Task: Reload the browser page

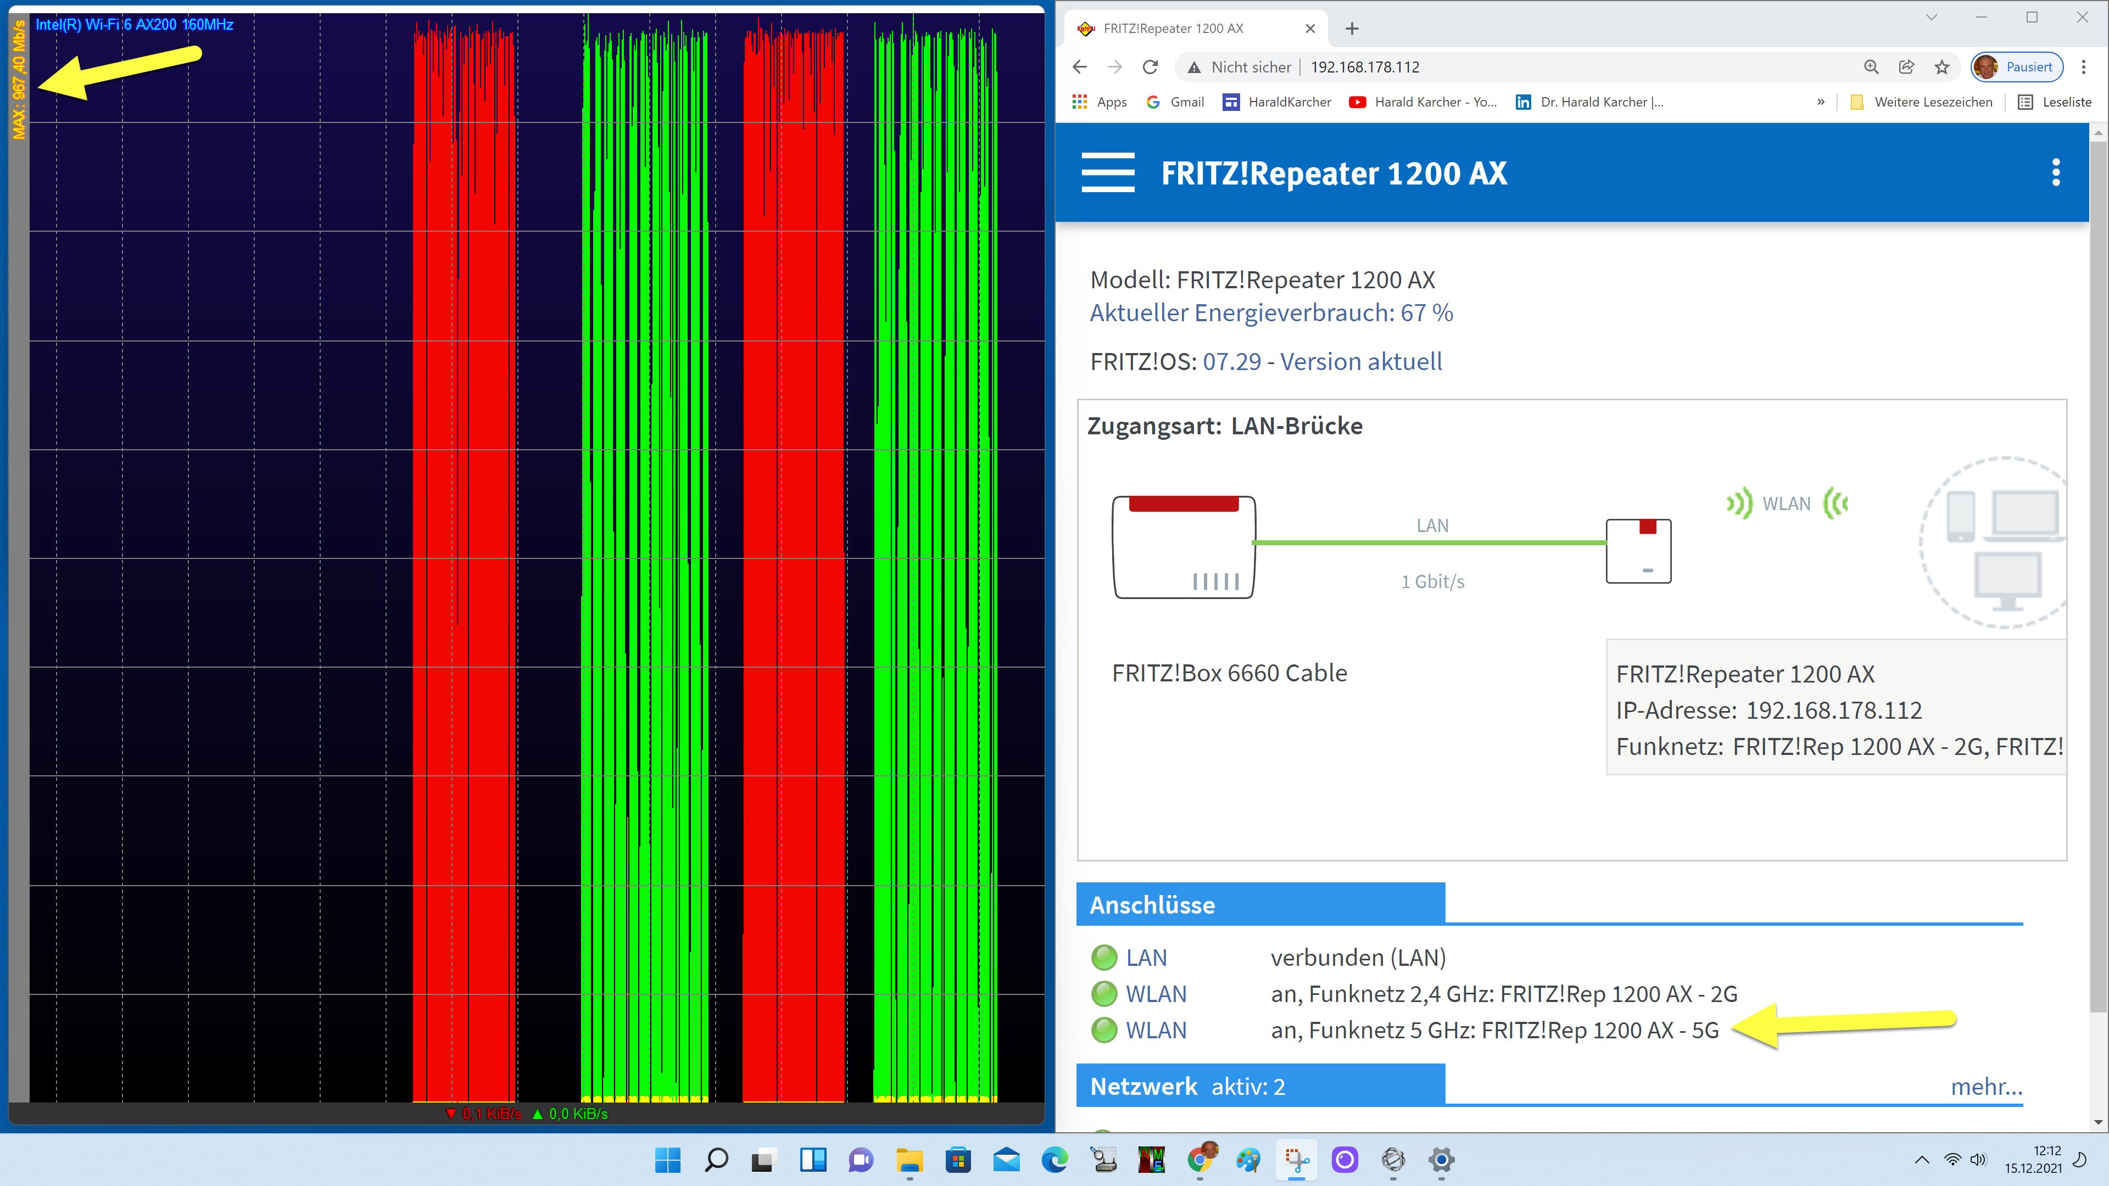Action: click(x=1150, y=67)
